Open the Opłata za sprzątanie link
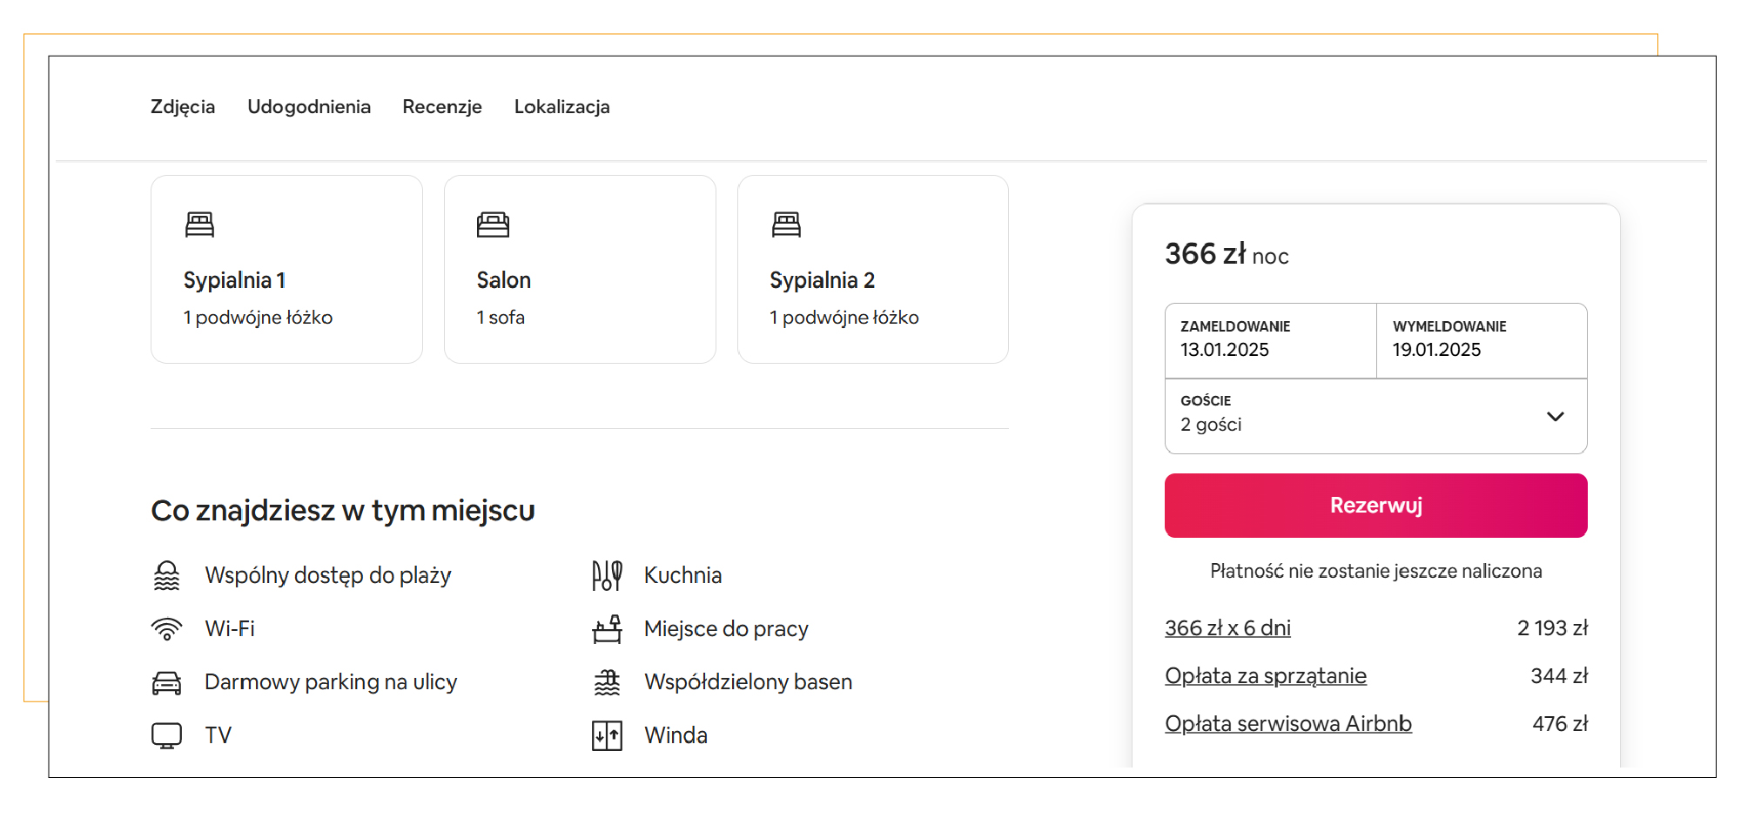Screen dimensions: 1741x818 (x=1266, y=676)
